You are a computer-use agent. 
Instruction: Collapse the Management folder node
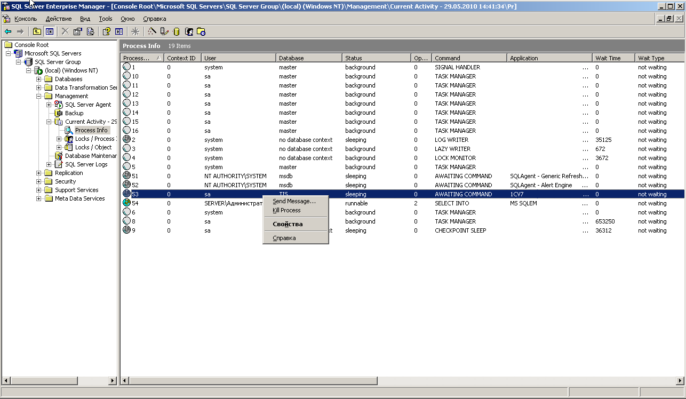[39, 96]
